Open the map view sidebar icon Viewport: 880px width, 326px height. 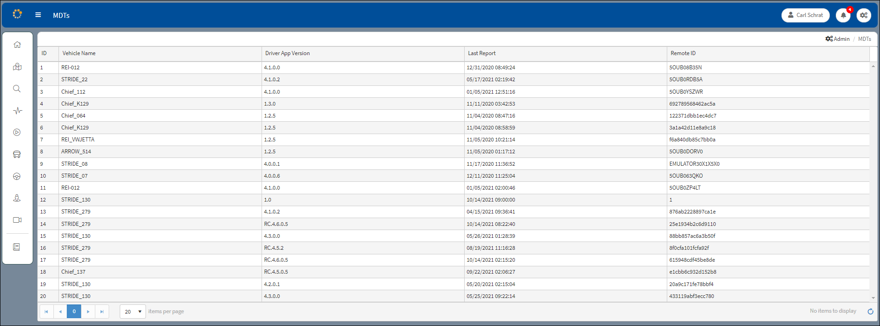(x=17, y=67)
